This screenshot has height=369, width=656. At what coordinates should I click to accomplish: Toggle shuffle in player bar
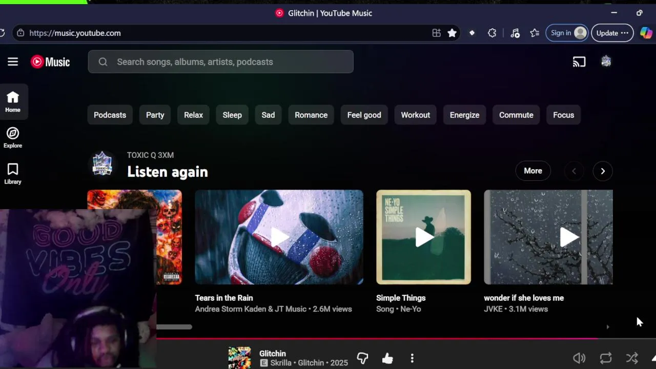(632, 358)
